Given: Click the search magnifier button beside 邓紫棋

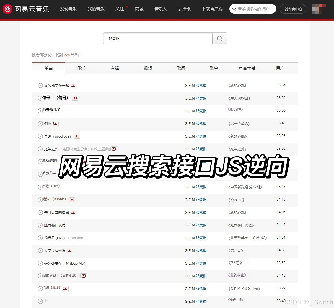Looking at the screenshot, I should click(220, 38).
